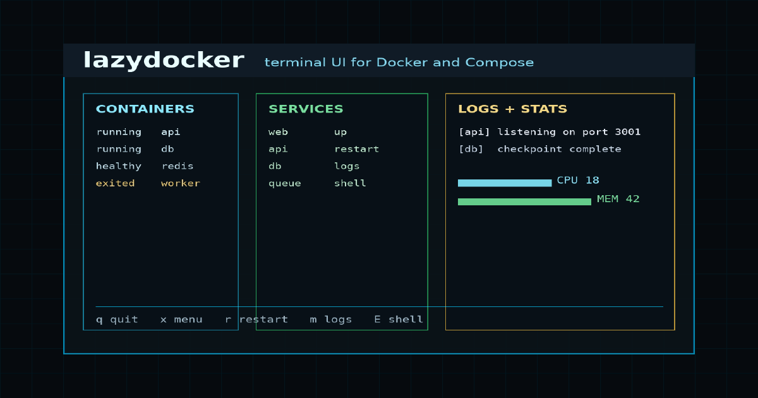Click the restart action for api service

[357, 149]
